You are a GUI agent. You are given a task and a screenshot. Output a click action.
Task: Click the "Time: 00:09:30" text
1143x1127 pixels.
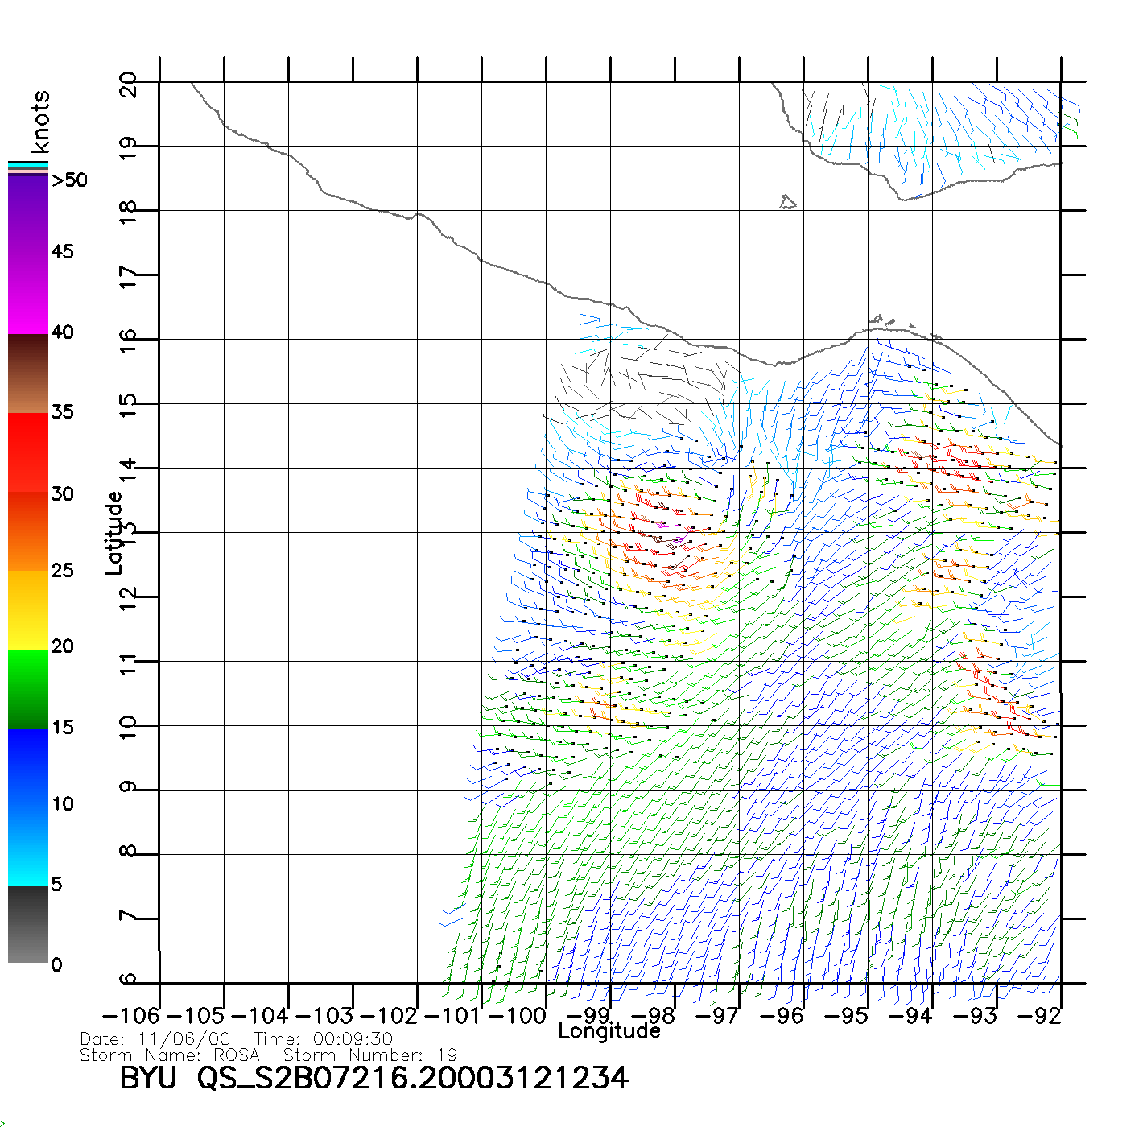tap(324, 1039)
